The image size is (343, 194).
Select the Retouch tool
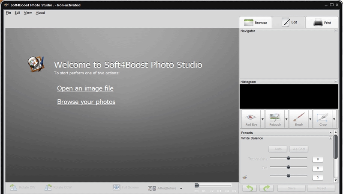click(275, 118)
